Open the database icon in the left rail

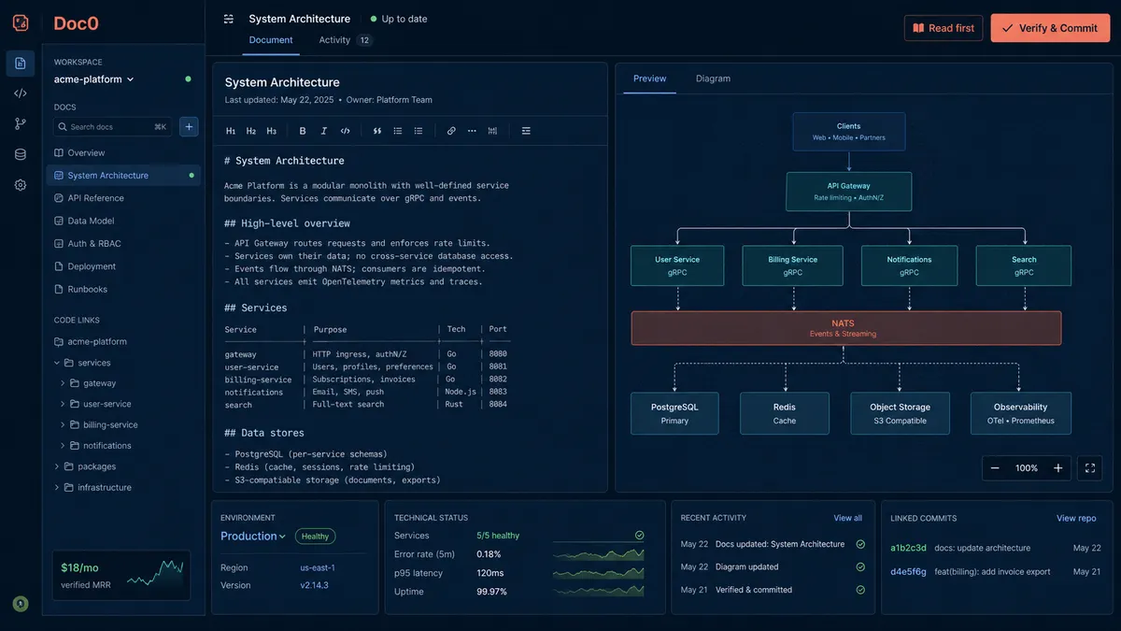(21, 154)
